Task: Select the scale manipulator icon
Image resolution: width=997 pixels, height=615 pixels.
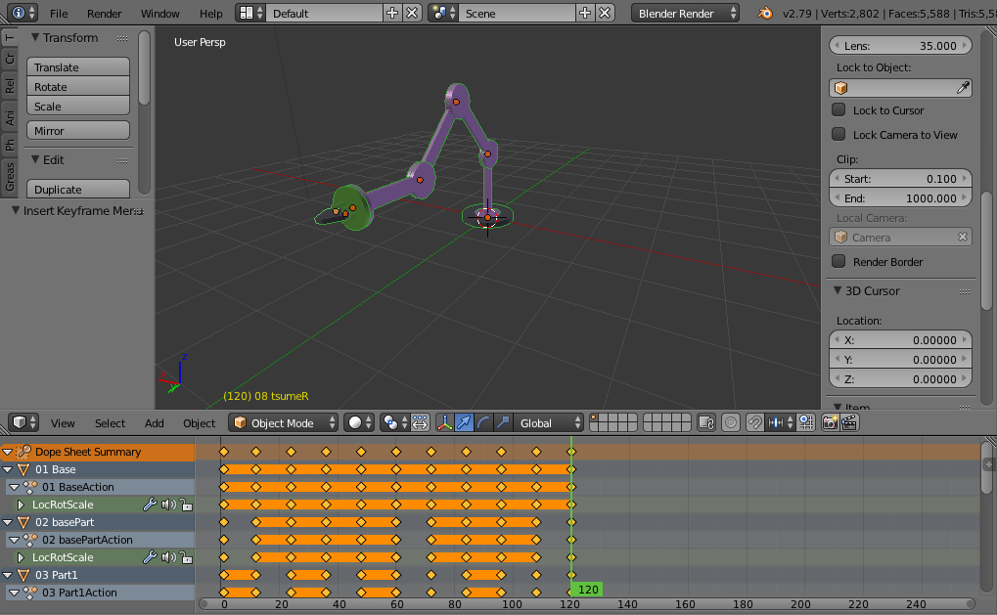Action: [x=503, y=422]
